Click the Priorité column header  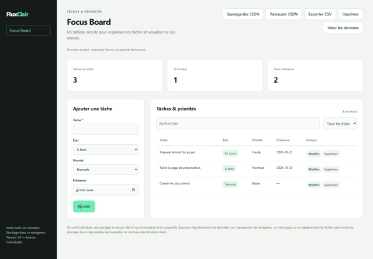click(x=257, y=140)
